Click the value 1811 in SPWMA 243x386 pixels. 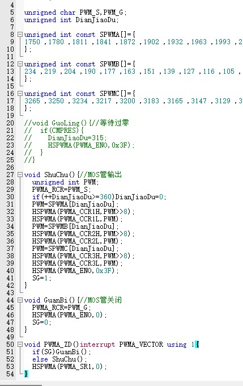(80, 42)
